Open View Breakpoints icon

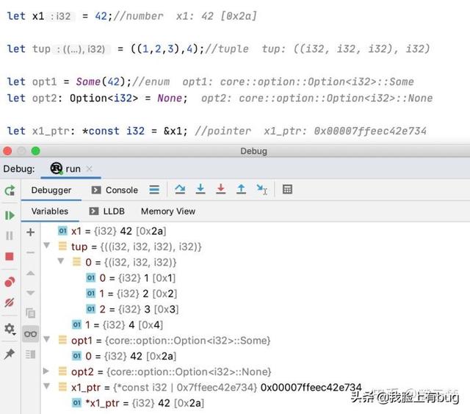click(10, 282)
